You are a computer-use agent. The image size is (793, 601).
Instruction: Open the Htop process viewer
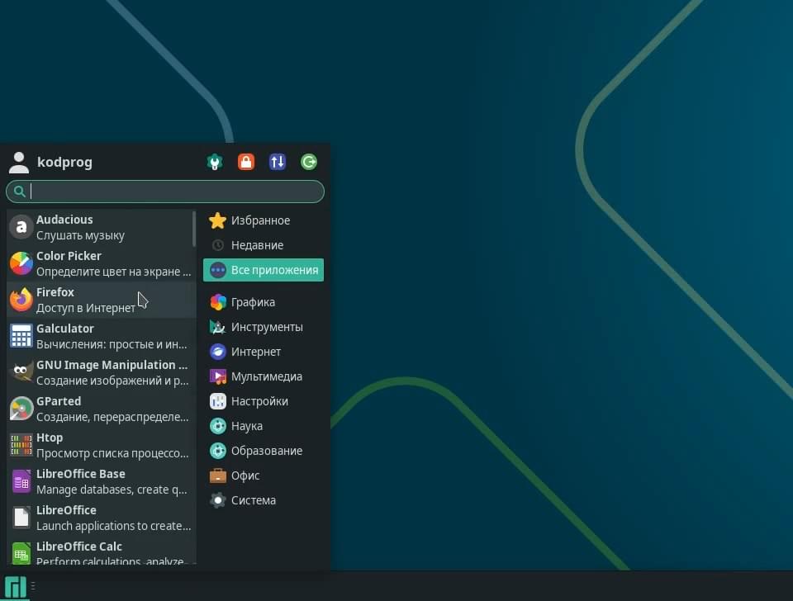coord(101,446)
